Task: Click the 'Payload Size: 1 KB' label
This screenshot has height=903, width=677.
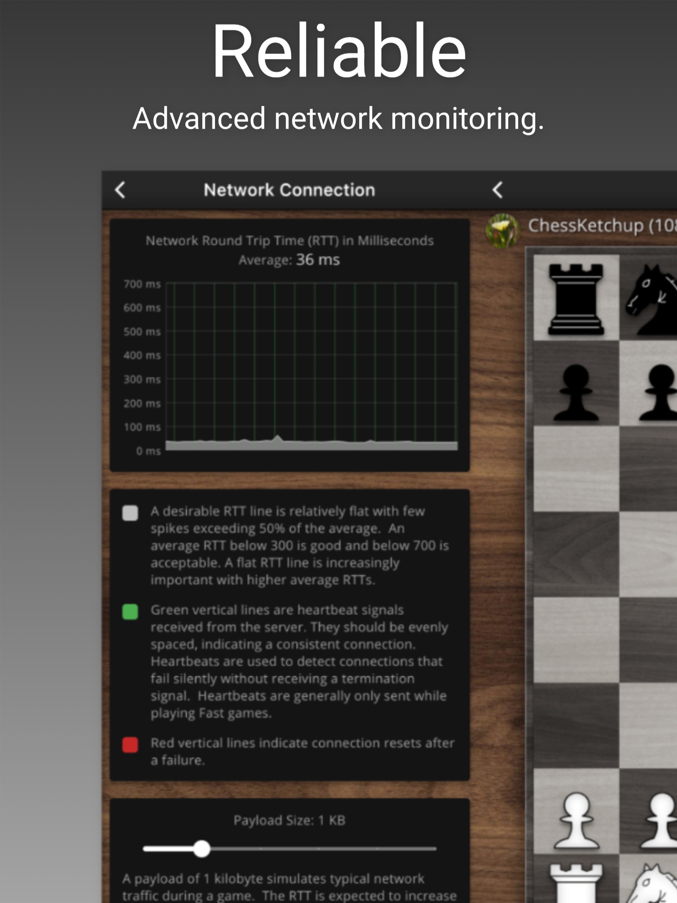Action: click(289, 820)
